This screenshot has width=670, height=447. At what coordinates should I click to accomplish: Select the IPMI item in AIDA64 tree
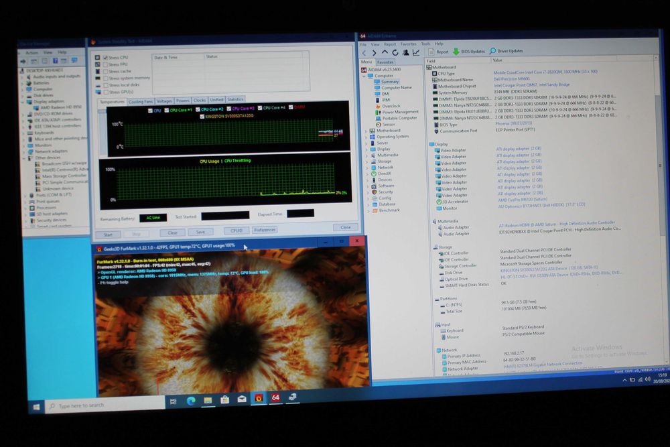click(x=383, y=100)
